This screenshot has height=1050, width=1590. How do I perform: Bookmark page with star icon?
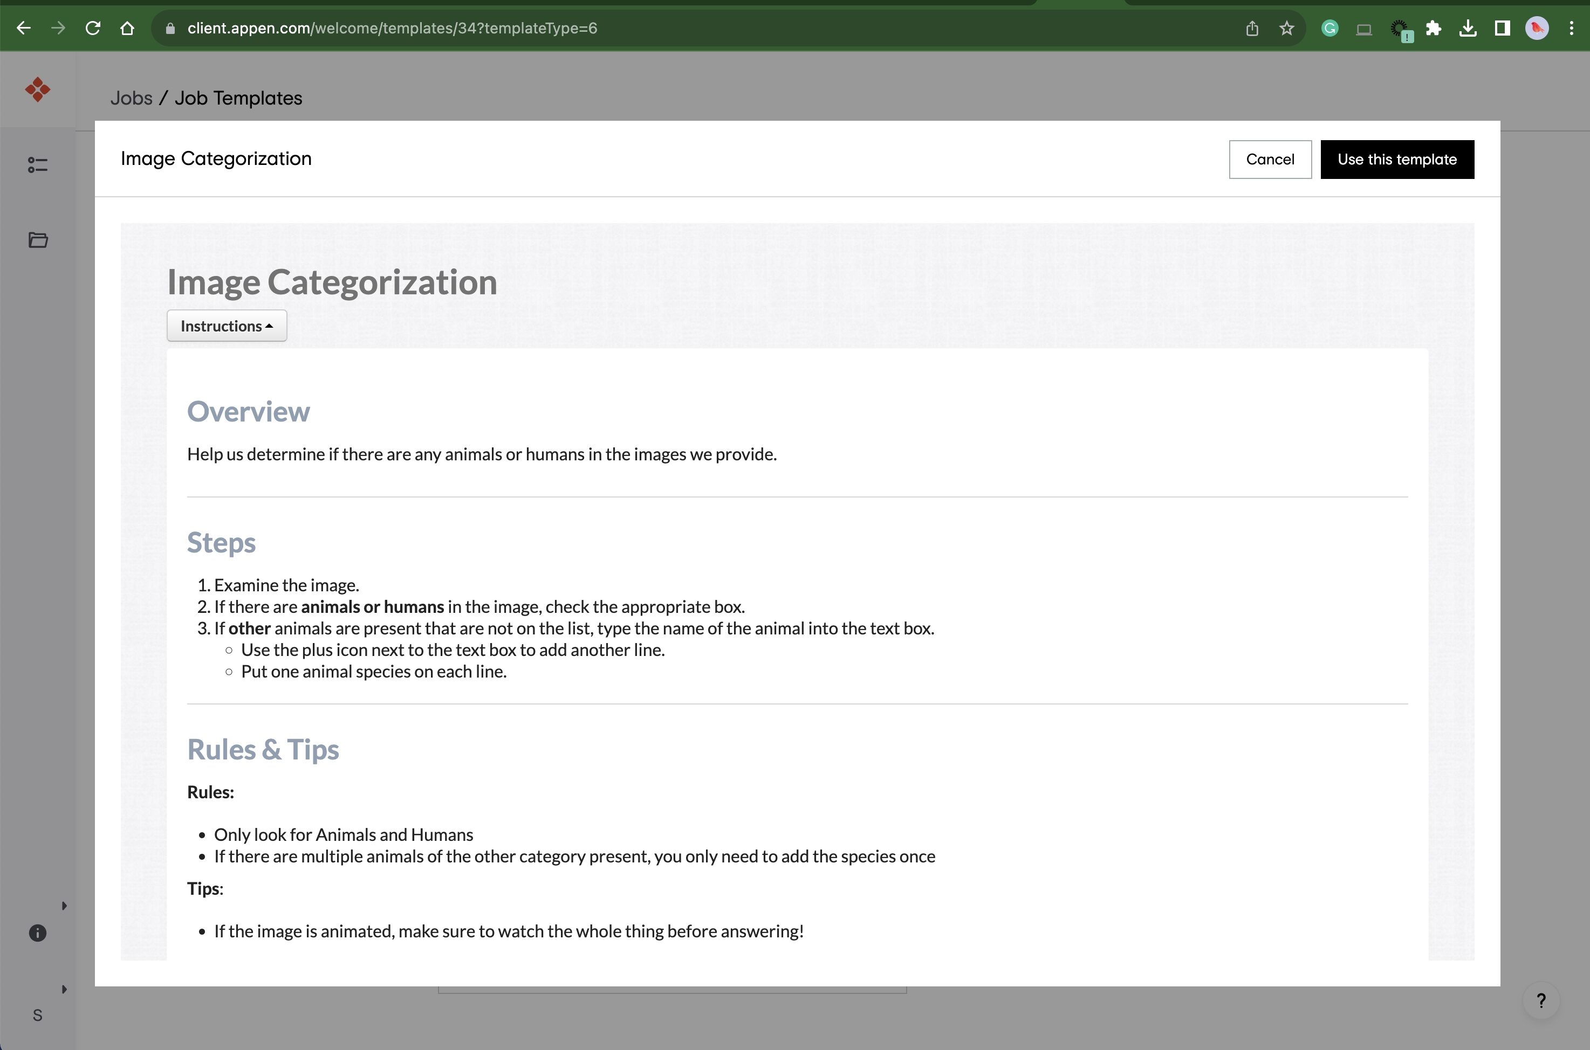[x=1286, y=28]
